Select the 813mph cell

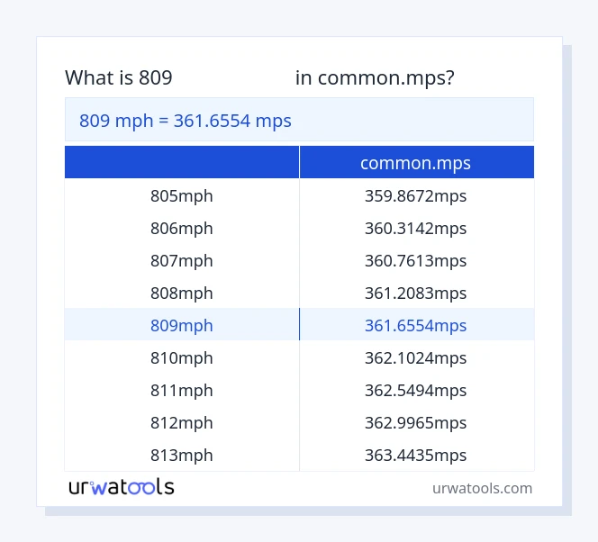click(x=182, y=455)
